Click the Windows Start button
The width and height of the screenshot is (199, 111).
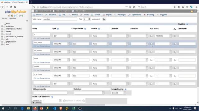click(x=3, y=108)
